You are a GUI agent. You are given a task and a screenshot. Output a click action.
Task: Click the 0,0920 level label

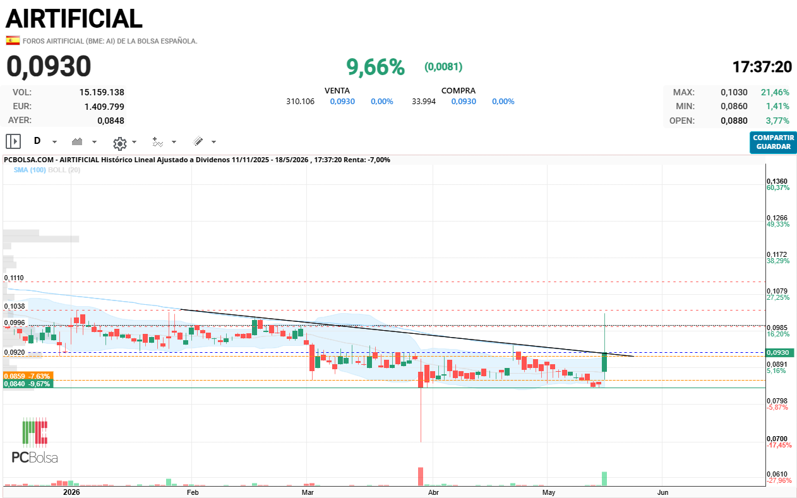(x=14, y=352)
